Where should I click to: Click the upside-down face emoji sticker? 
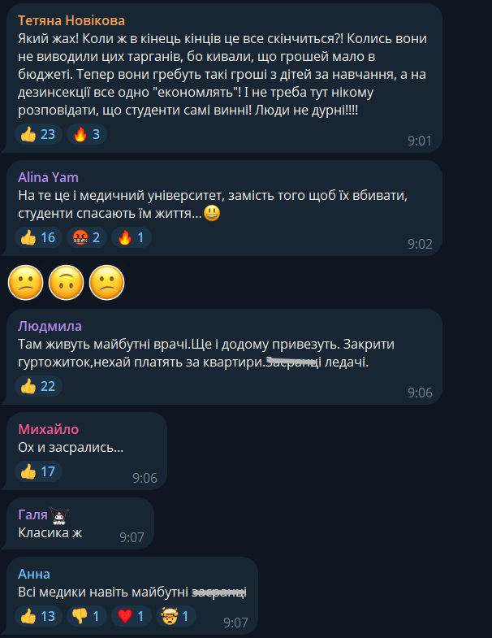(67, 281)
